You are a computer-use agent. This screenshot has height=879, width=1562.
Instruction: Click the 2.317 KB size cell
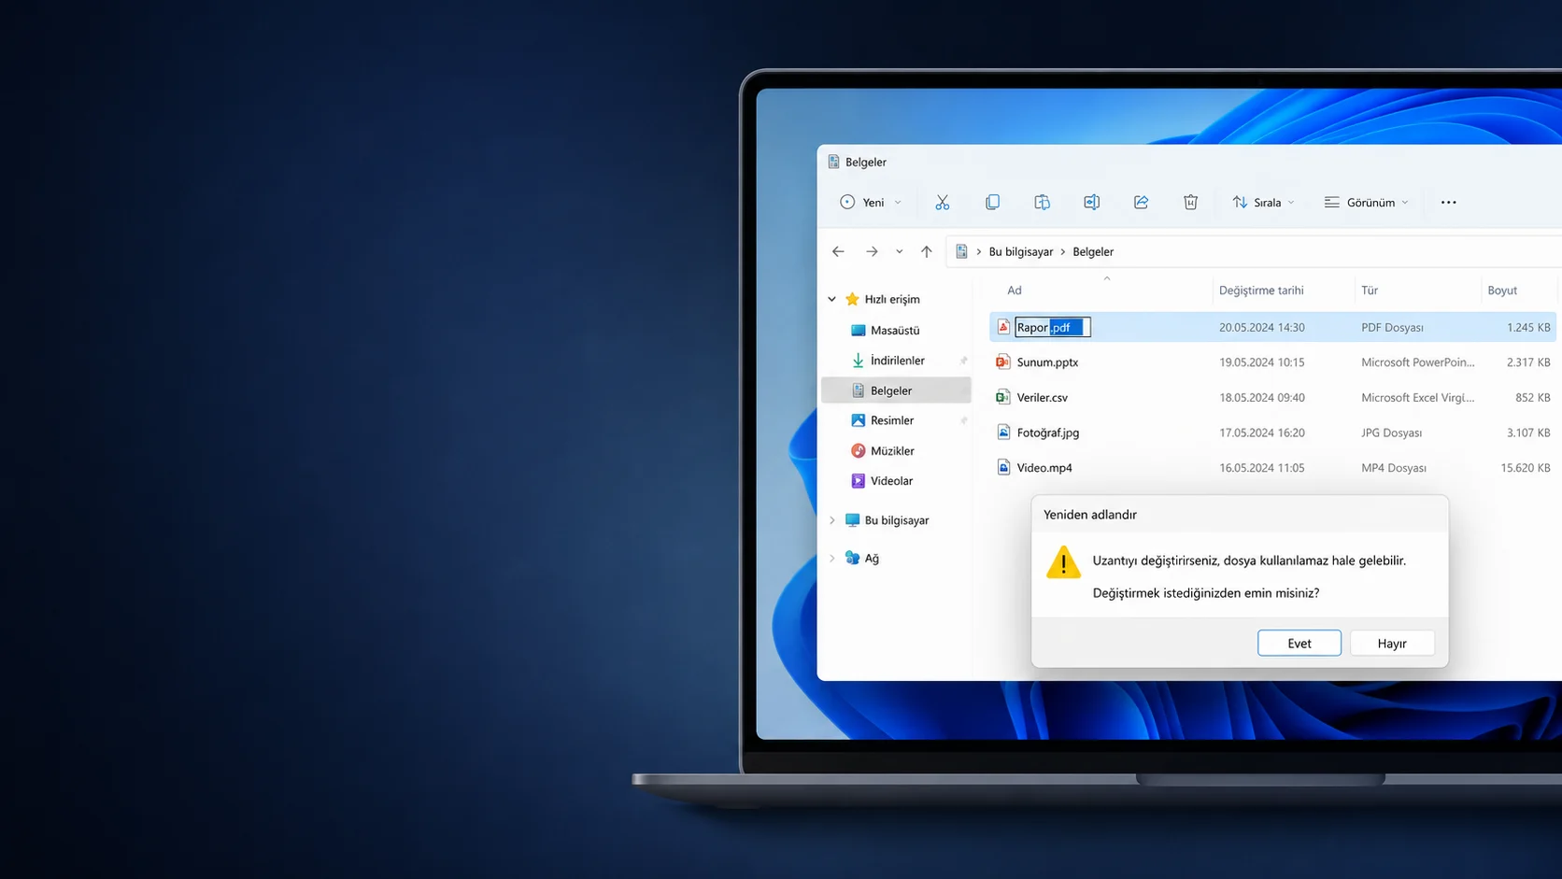coord(1528,362)
